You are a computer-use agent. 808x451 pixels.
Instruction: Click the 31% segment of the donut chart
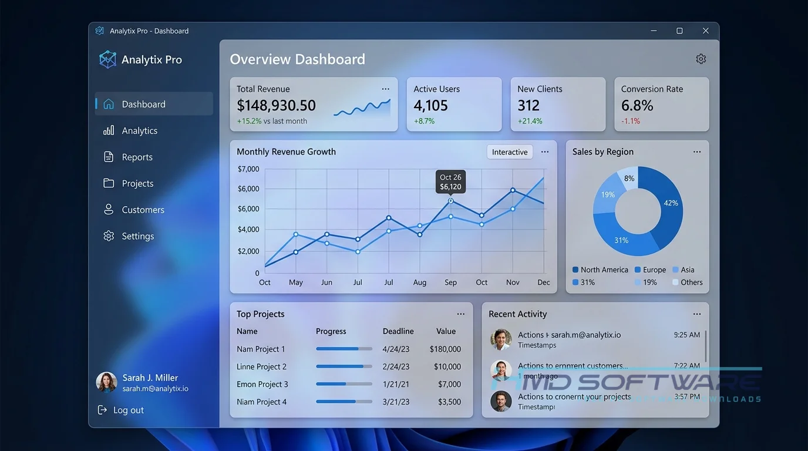[621, 240]
